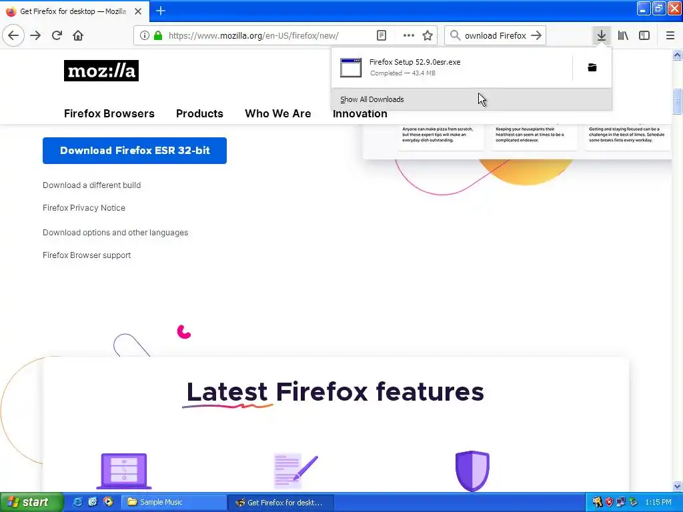The height and width of the screenshot is (512, 683).
Task: Submit search with the go arrow
Action: pyautogui.click(x=537, y=35)
